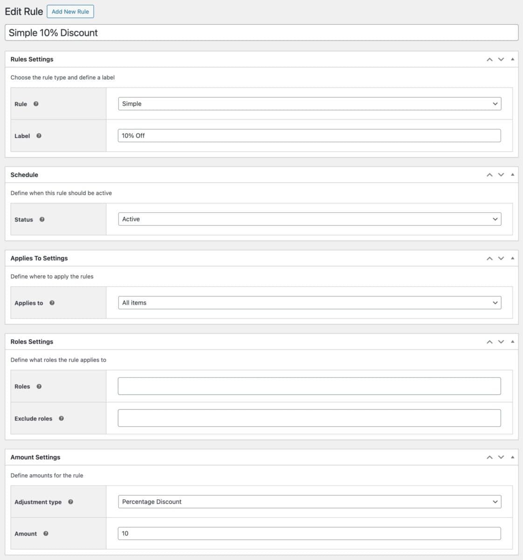Click the Label field containing 10% Off
Screen dimensions: 523x560
tap(310, 136)
